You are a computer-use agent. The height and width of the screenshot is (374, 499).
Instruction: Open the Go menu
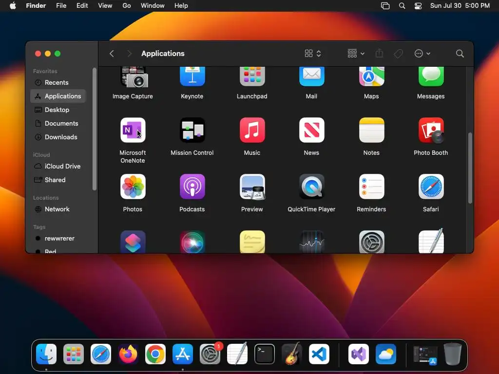[127, 6]
